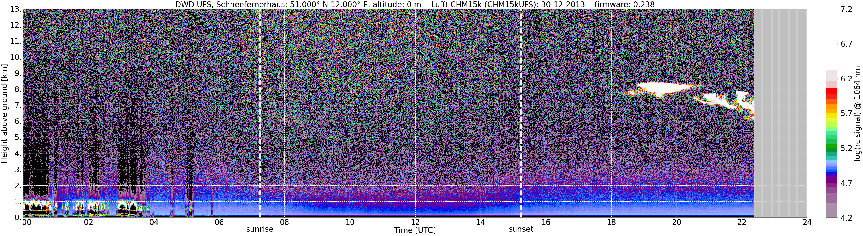Click the '18' tick on the time axis

[611, 222]
